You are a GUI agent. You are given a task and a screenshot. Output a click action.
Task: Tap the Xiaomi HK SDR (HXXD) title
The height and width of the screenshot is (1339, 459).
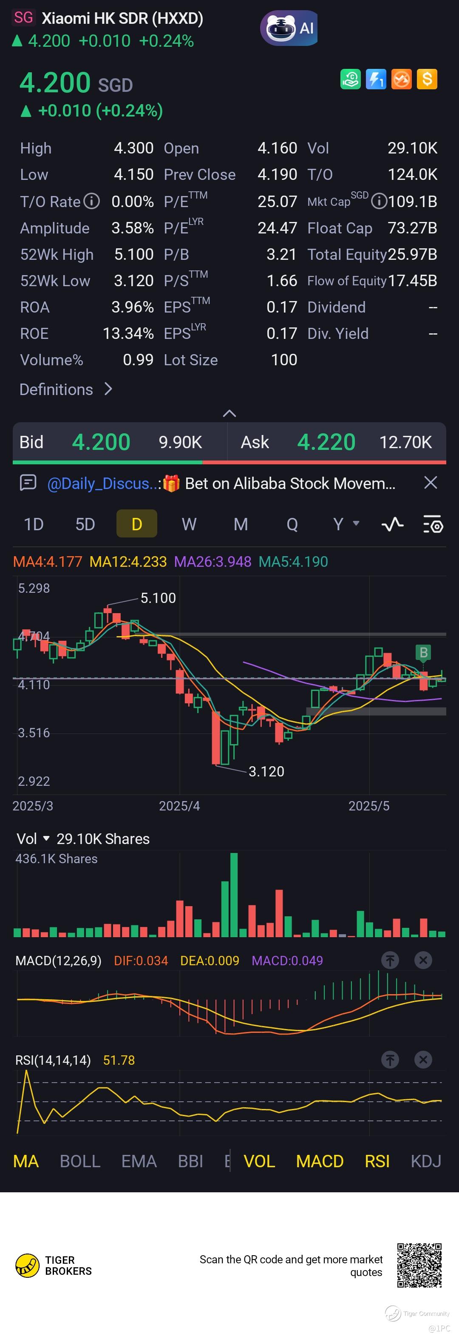click(x=122, y=18)
